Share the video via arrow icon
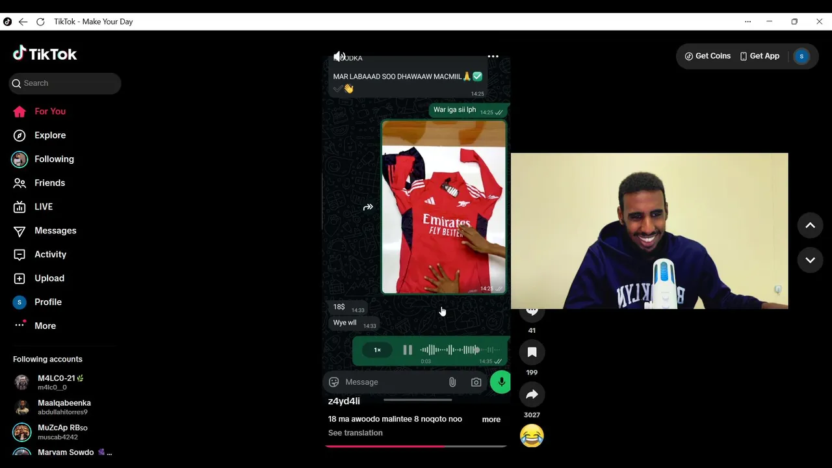 tap(532, 395)
